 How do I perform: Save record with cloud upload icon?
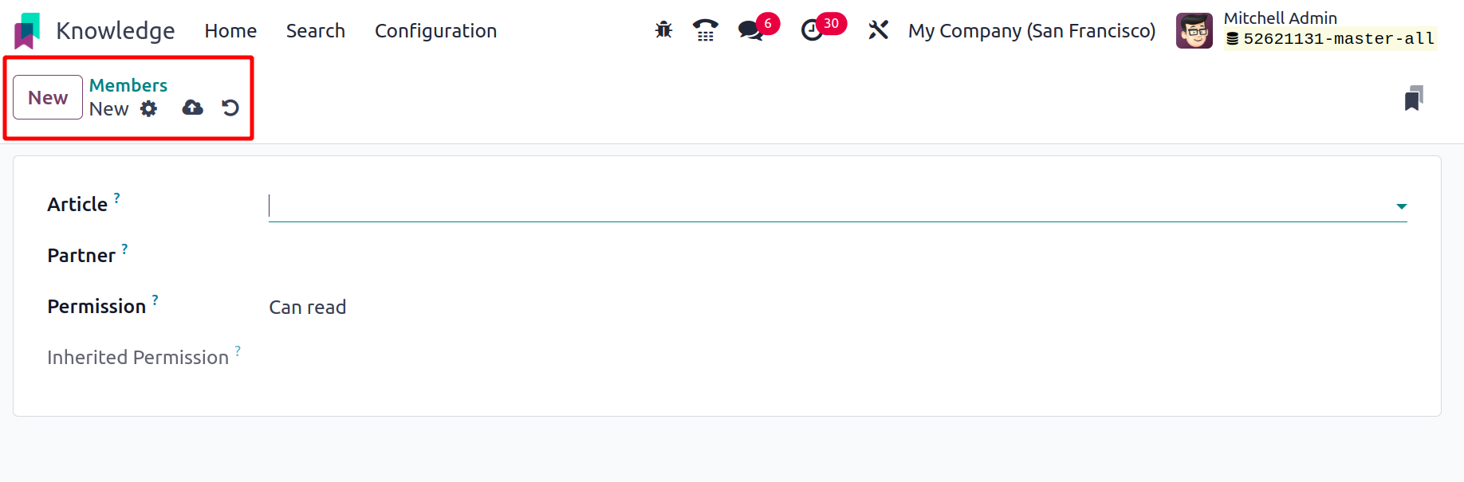click(192, 108)
